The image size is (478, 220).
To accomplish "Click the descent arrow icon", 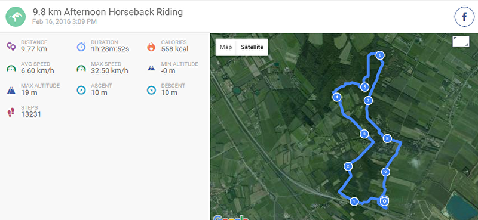I will 151,91.
